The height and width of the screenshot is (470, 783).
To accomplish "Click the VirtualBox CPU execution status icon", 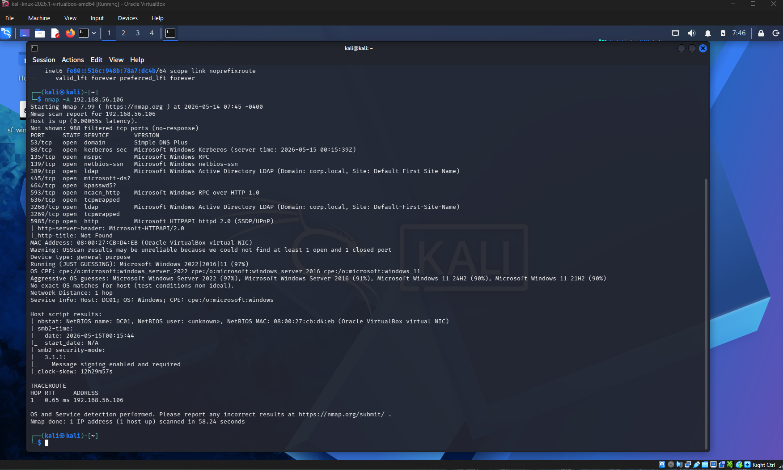I will tap(730, 465).
